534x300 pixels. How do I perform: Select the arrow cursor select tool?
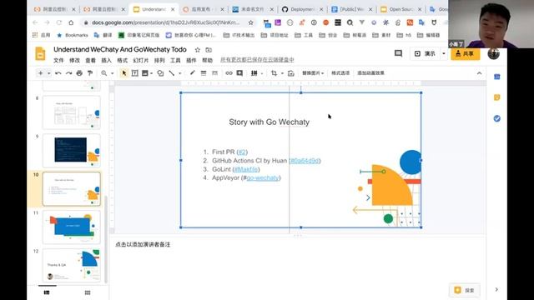tap(124, 73)
